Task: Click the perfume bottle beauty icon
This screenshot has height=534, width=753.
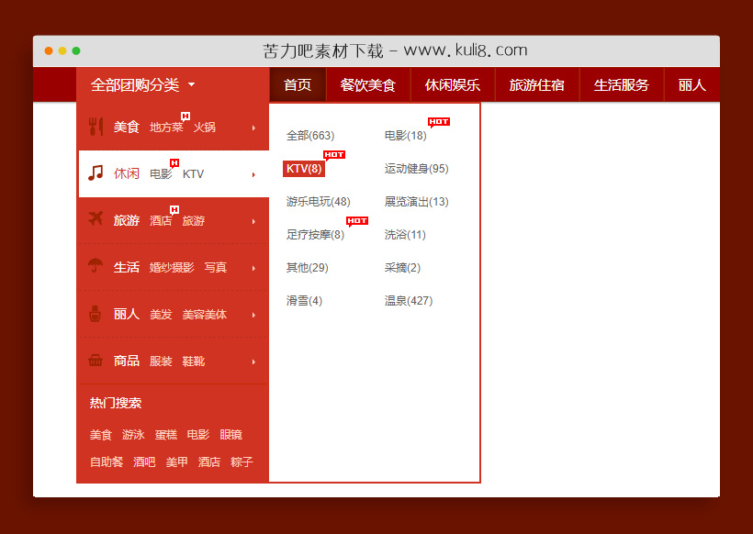Action: [96, 314]
